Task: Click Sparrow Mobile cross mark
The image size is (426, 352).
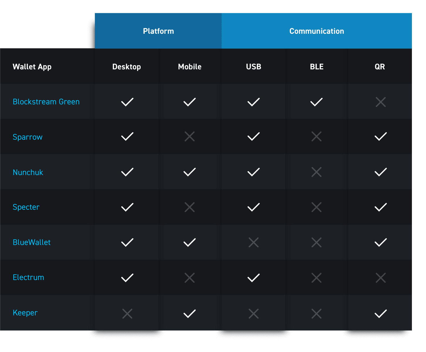Action: [190, 137]
